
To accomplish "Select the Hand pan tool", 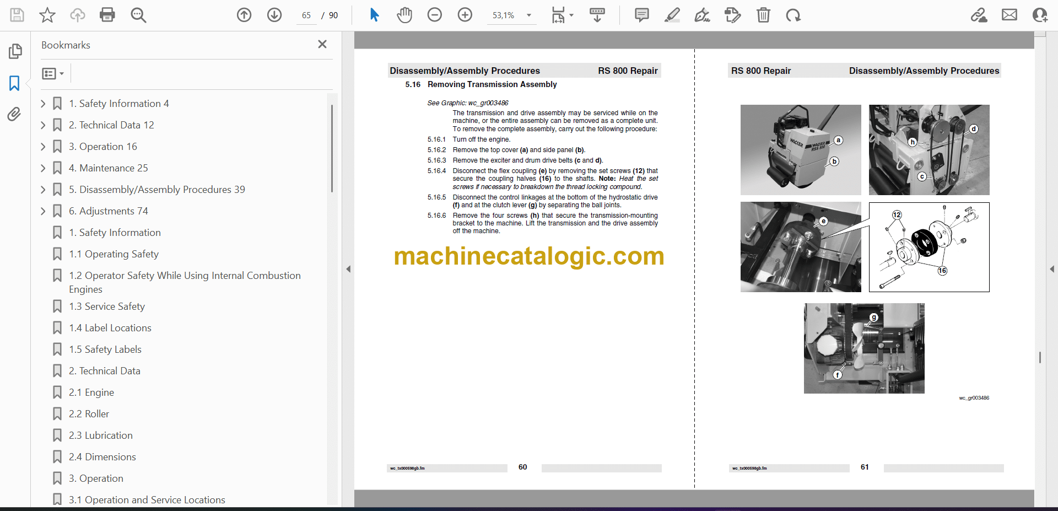I will click(x=404, y=15).
